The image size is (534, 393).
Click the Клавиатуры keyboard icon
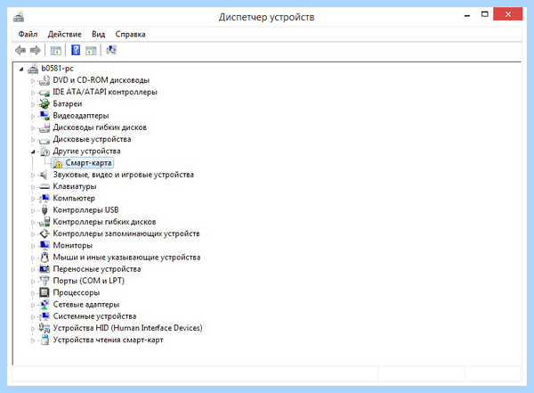pyautogui.click(x=44, y=186)
